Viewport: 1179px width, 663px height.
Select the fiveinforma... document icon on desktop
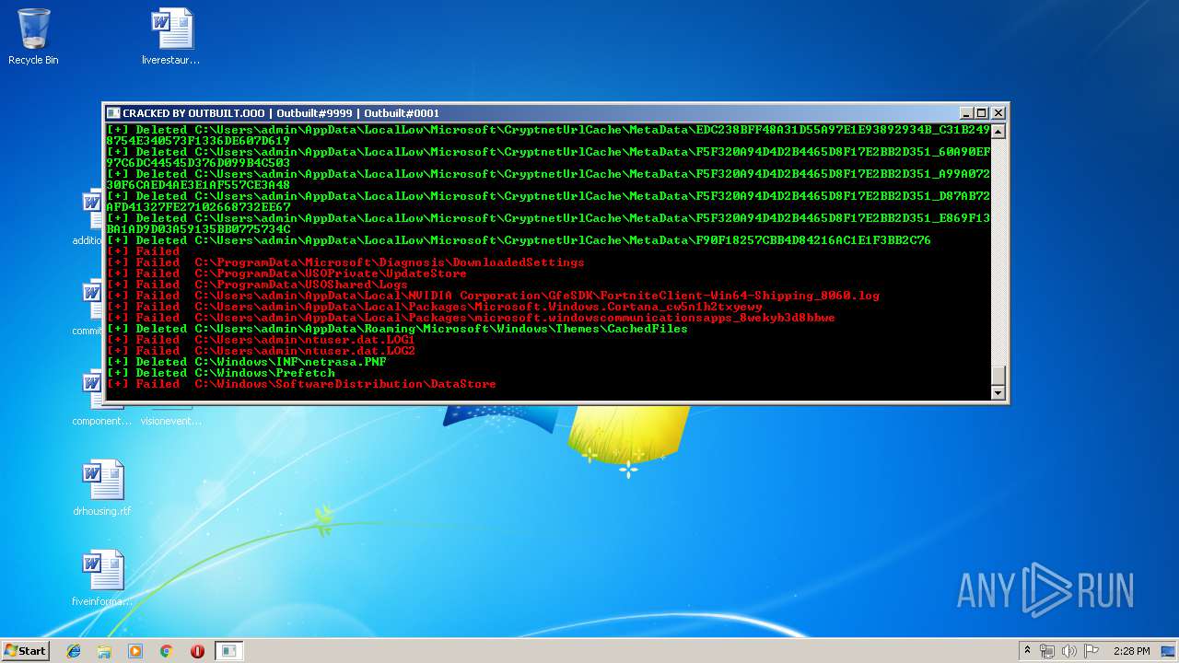click(102, 578)
